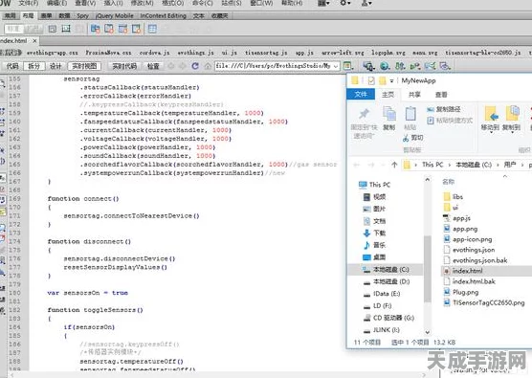The width and height of the screenshot is (532, 378).
Task: Open the workspace layout dropdown in menu bar
Action: coord(323,4)
